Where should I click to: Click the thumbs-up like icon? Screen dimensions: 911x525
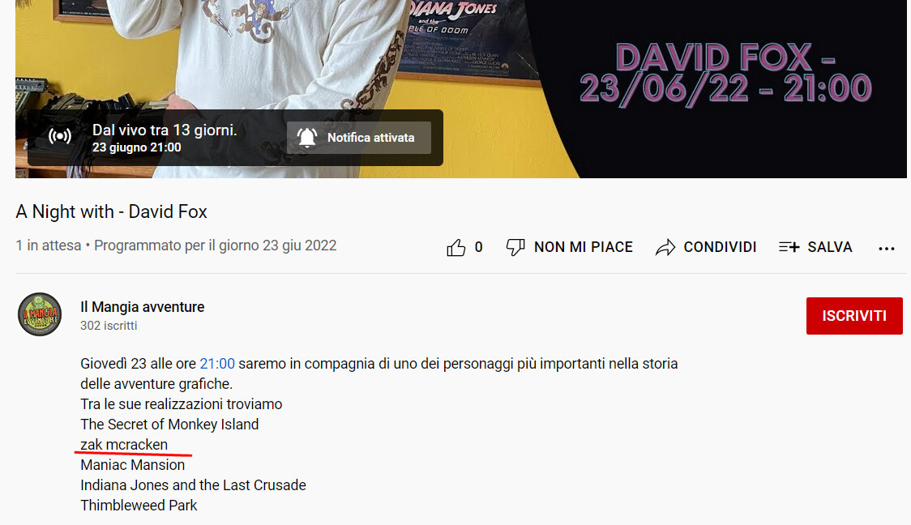[x=456, y=247]
